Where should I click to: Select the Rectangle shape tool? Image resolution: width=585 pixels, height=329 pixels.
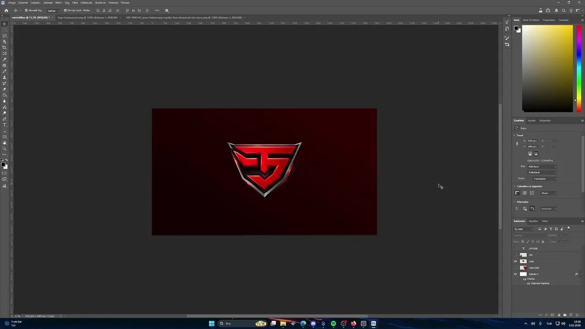[x=5, y=137]
